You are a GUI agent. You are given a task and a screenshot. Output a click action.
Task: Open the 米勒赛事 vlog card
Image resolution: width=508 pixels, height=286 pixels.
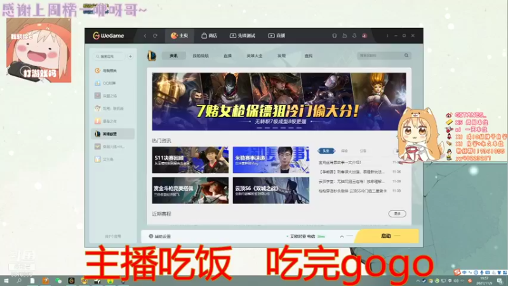coord(271,160)
